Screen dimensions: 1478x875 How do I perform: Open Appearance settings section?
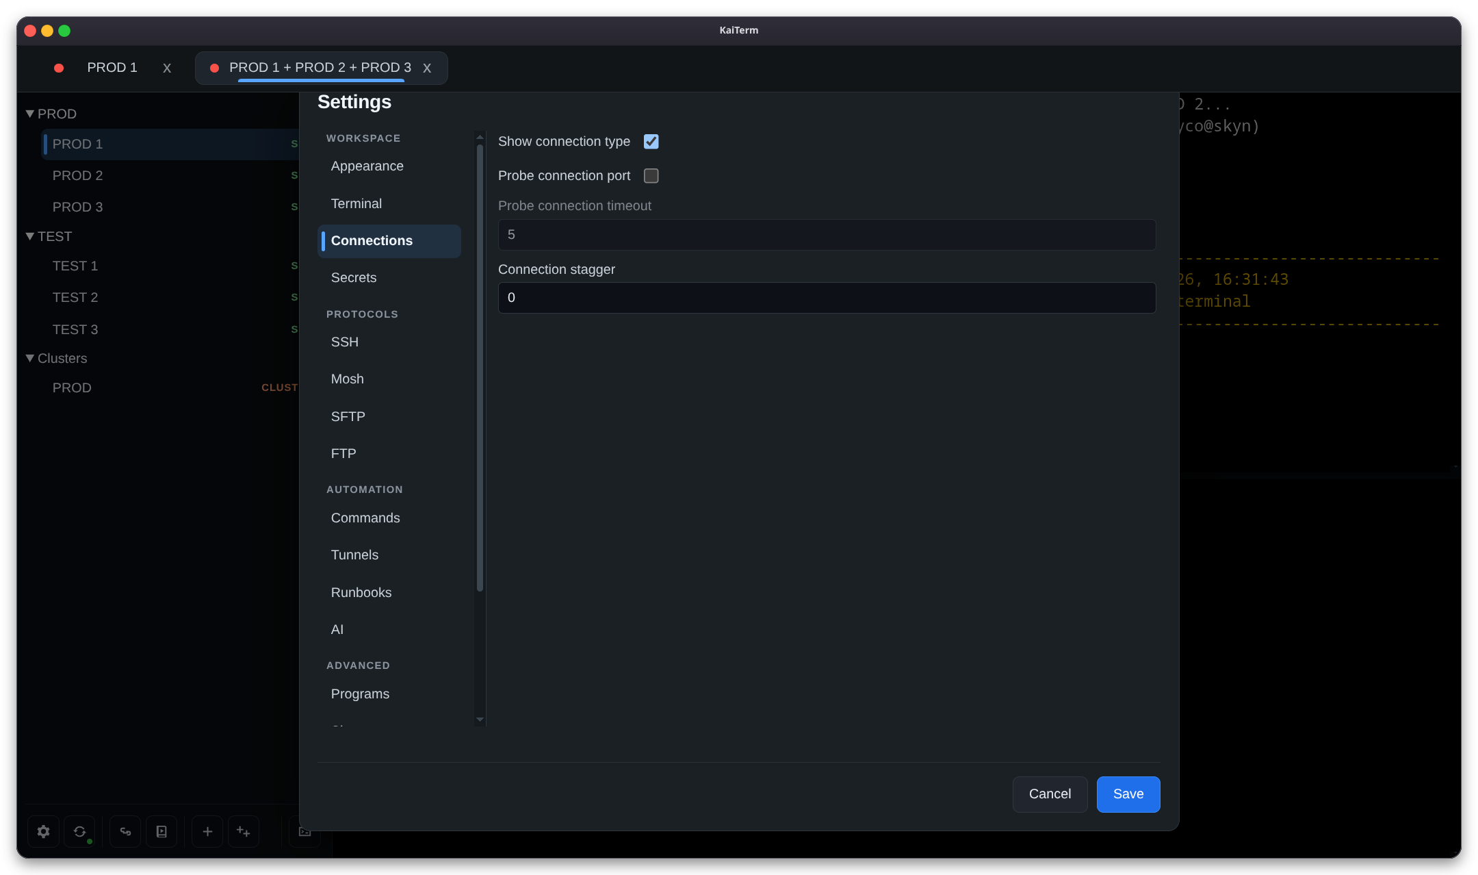tap(389, 166)
